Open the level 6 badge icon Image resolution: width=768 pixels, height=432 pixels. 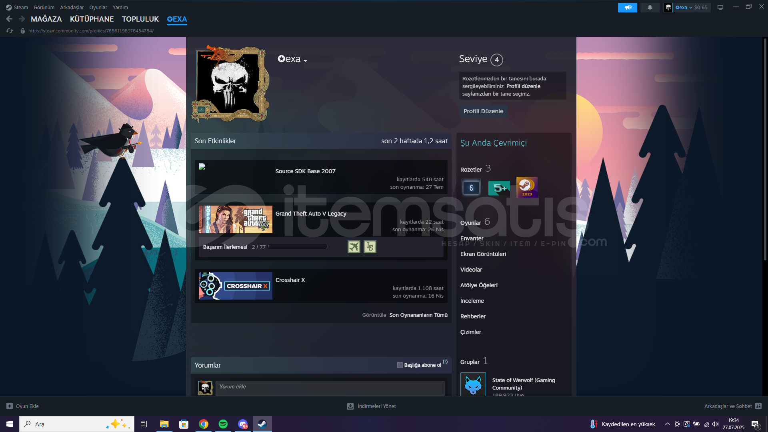[x=471, y=188]
